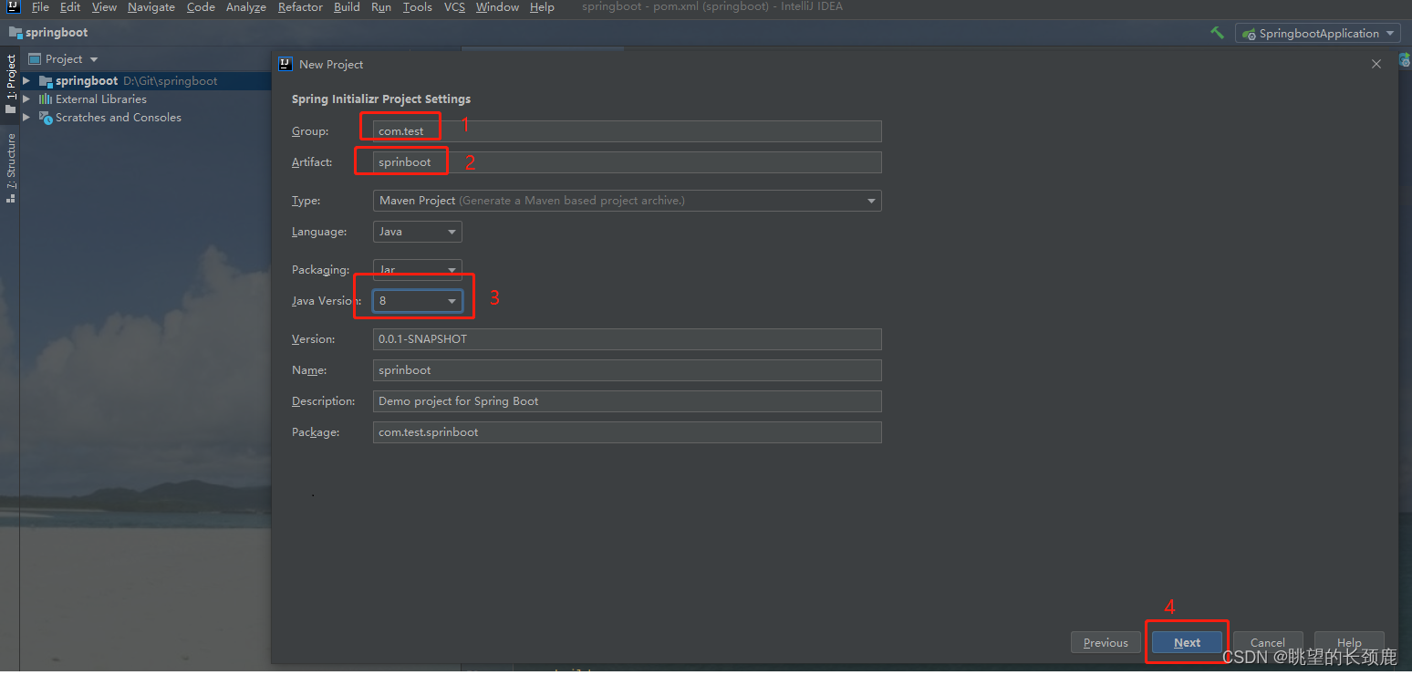Select External Libraries in project tree

(x=100, y=99)
